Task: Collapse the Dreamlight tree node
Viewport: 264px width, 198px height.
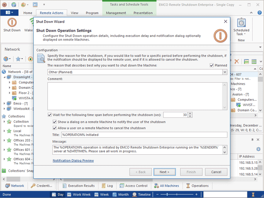Action: click(x=4, y=77)
